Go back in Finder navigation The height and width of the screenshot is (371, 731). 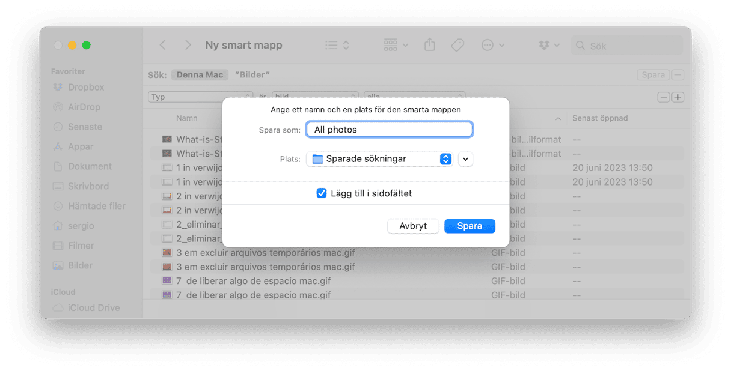(x=162, y=45)
